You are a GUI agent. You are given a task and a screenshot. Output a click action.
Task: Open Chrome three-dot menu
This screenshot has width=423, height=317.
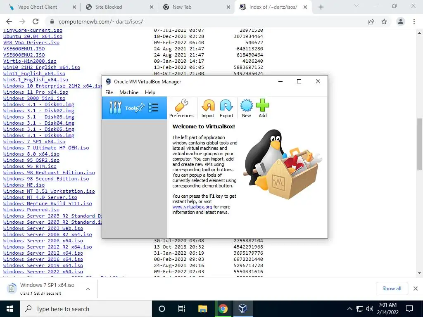click(x=414, y=21)
